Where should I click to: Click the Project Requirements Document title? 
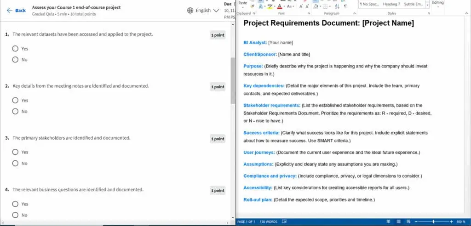click(328, 23)
